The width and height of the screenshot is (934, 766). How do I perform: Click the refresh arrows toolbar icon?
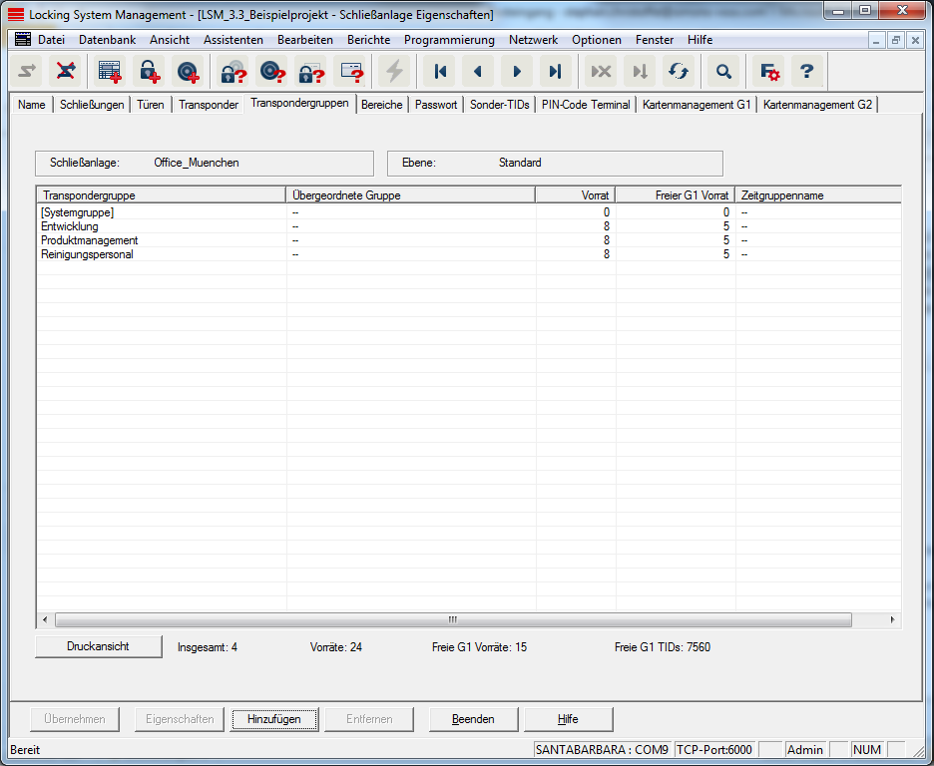coord(679,72)
